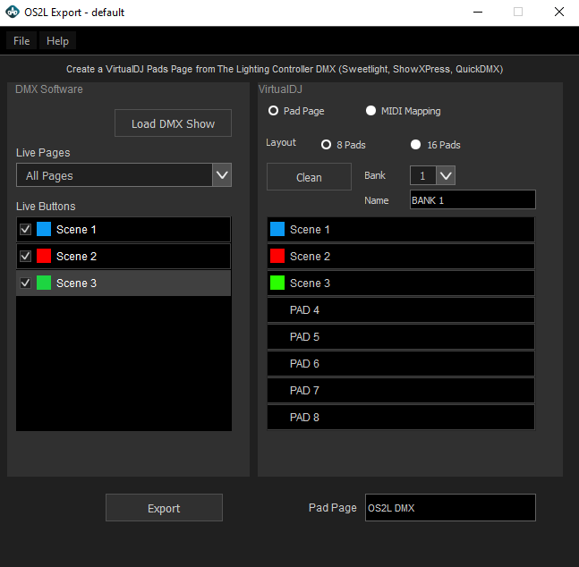Select Scene 2 row in Live Buttons list

point(123,256)
